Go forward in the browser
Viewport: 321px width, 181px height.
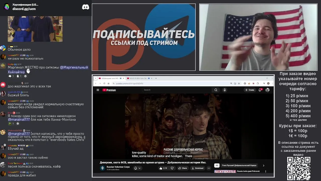(x=100, y=83)
